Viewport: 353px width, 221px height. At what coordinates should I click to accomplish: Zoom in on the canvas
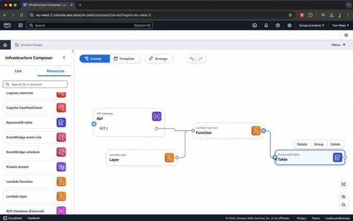(x=344, y=197)
